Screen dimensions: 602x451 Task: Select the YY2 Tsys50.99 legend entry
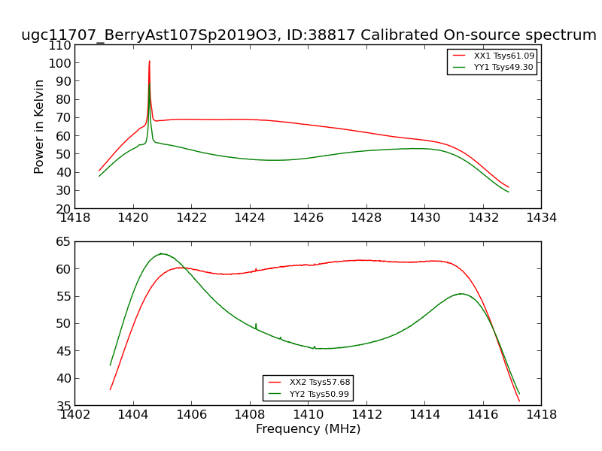coord(309,394)
